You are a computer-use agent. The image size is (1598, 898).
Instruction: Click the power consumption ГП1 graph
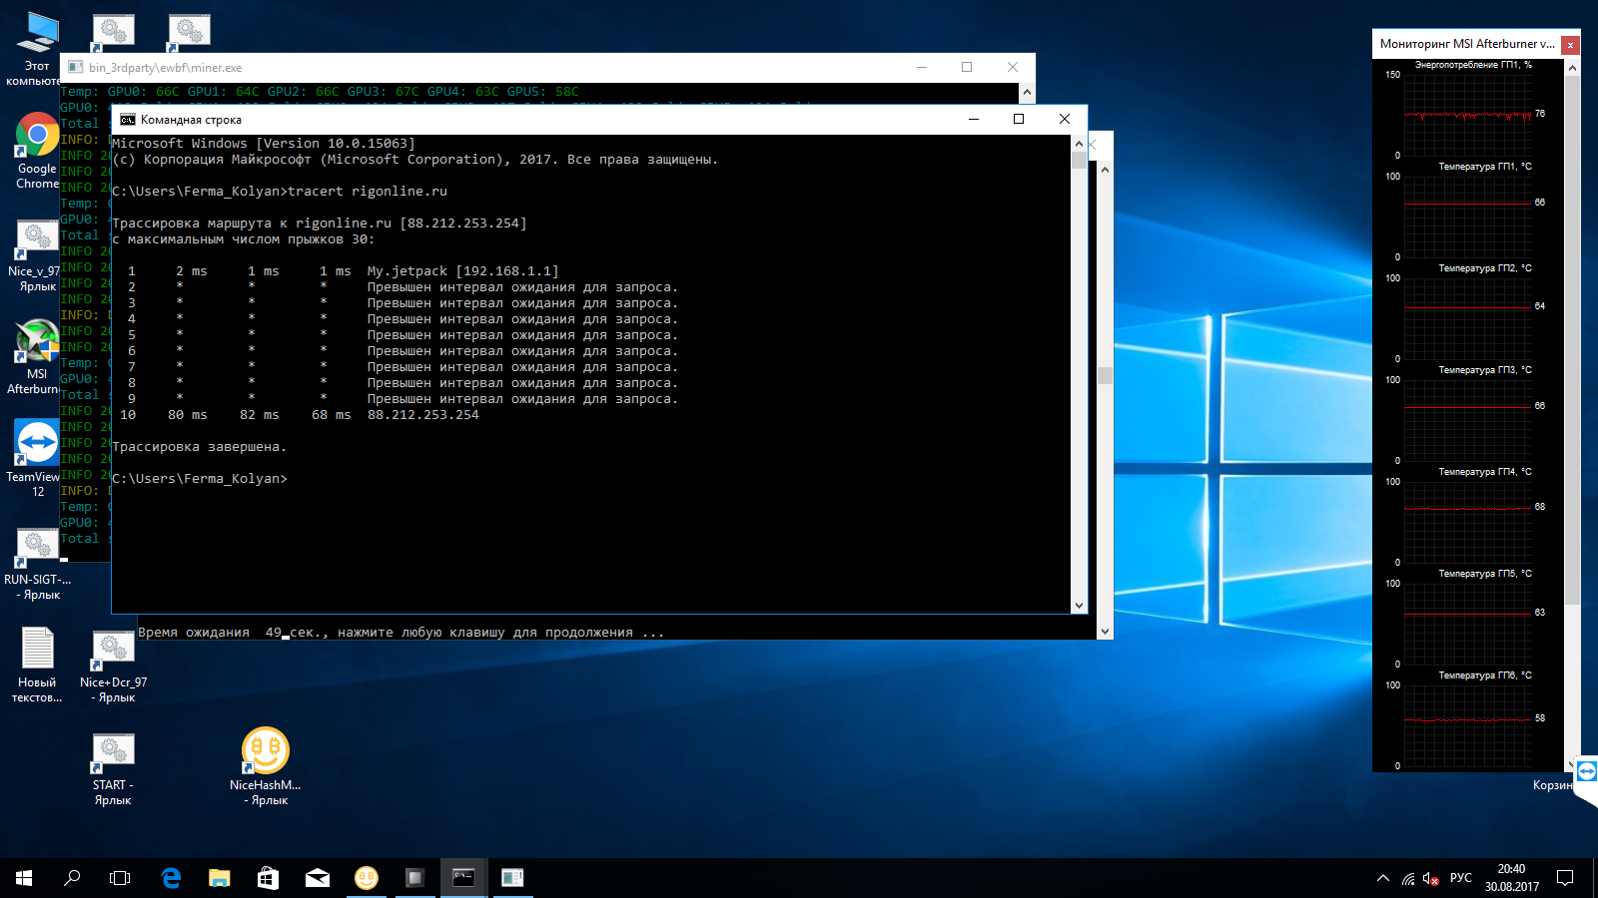point(1467,115)
